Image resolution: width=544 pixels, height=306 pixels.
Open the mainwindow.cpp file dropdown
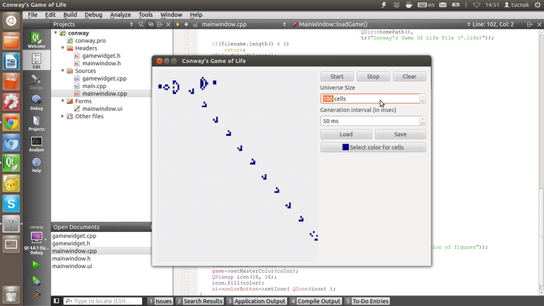[x=243, y=24]
